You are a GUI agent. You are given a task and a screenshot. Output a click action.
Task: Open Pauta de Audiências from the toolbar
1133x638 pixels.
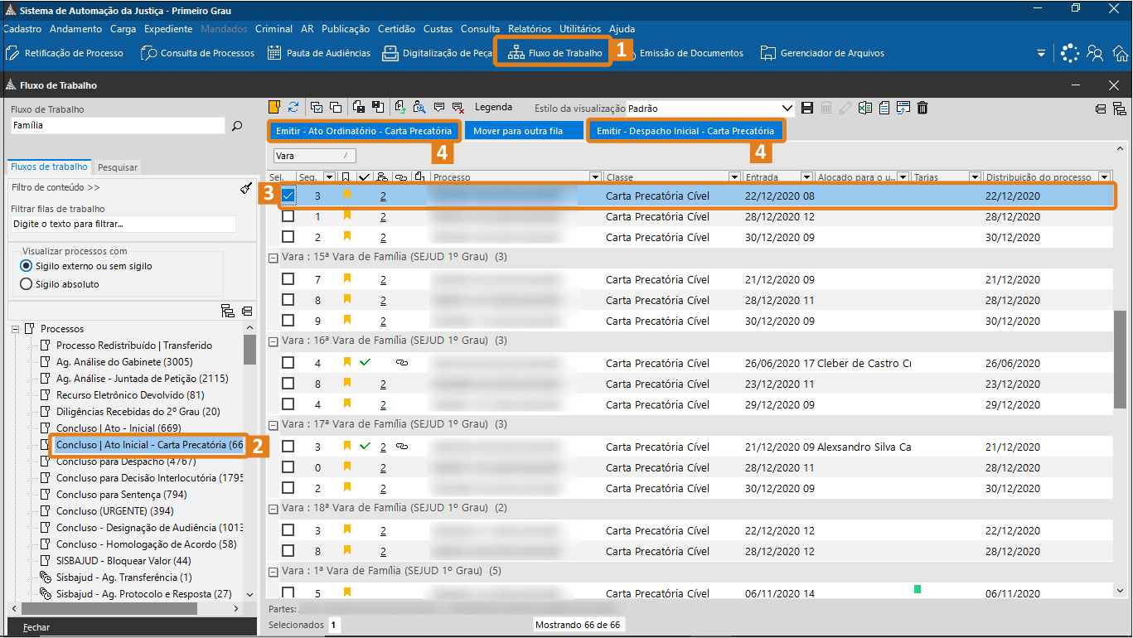319,53
